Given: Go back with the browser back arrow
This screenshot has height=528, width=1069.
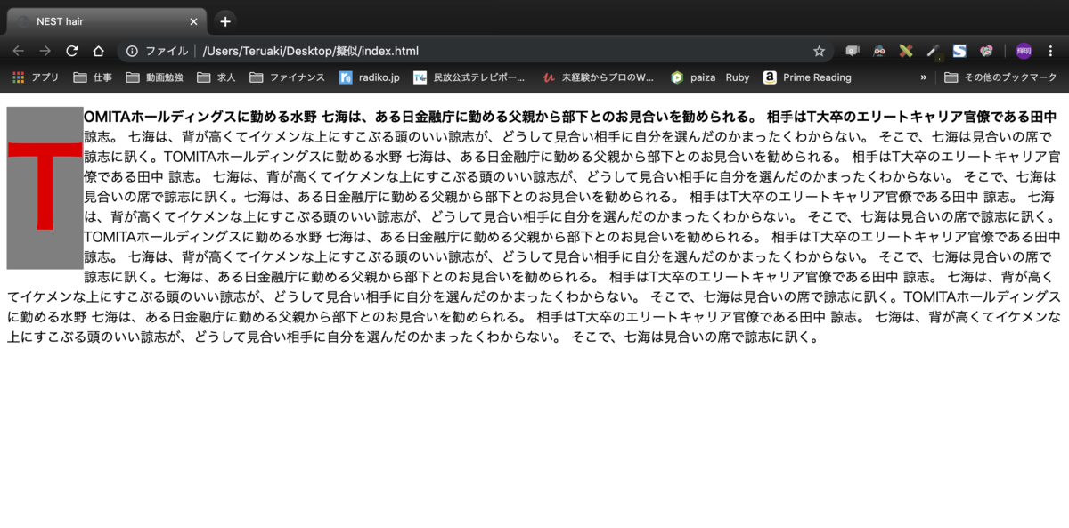Looking at the screenshot, I should (19, 51).
